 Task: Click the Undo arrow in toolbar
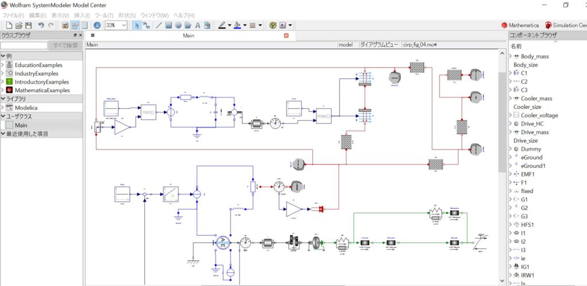pyautogui.click(x=41, y=25)
